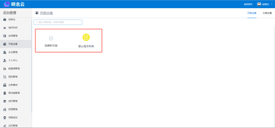Screen dimensions: 275x128
Task: Select the 数据源管理 database icon
Action: 5,69
